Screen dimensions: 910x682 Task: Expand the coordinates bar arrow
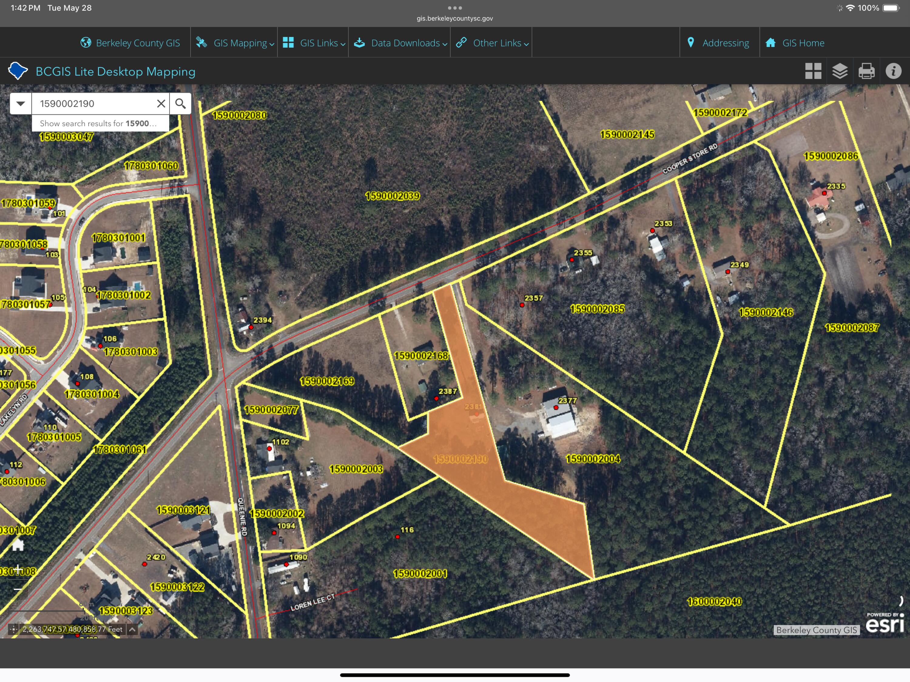[x=132, y=629]
